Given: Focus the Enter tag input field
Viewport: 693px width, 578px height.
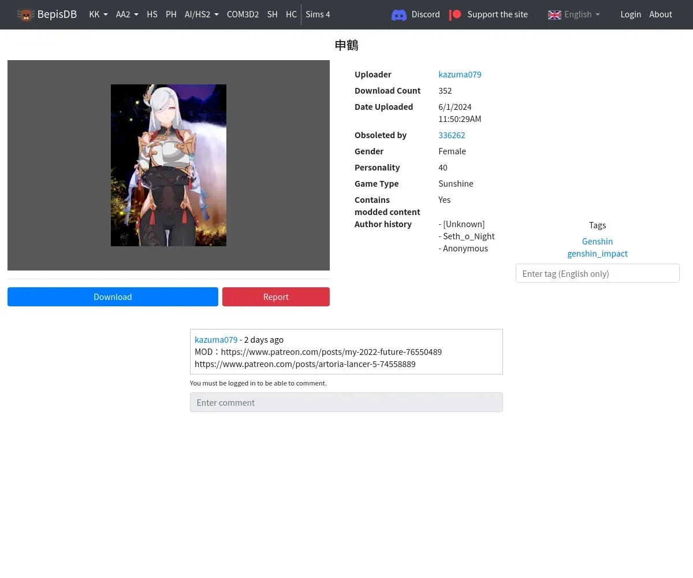Looking at the screenshot, I should pyautogui.click(x=597, y=273).
